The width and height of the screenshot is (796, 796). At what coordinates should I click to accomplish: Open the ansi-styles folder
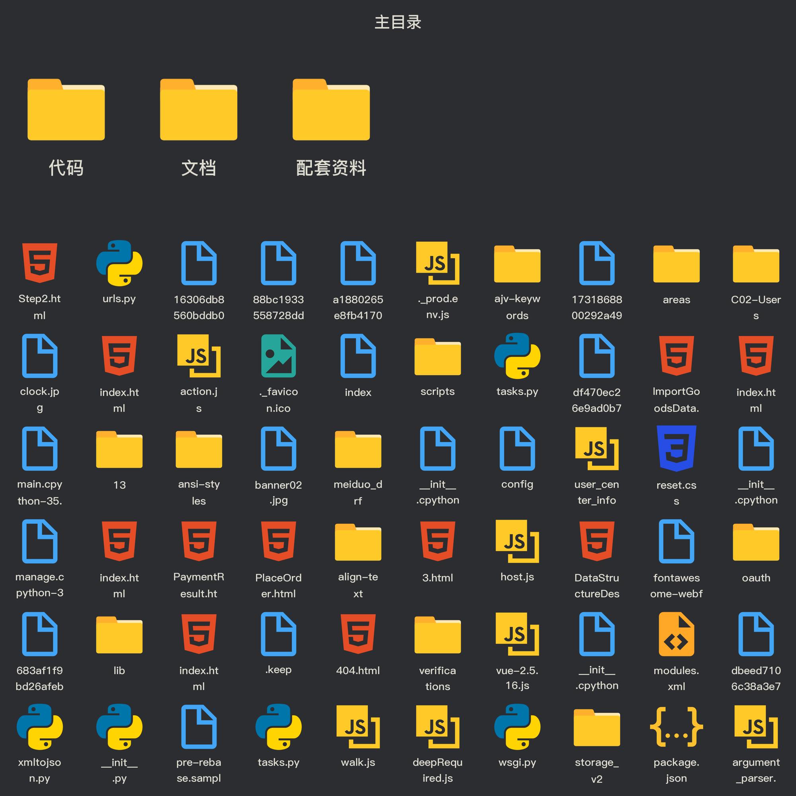click(199, 449)
